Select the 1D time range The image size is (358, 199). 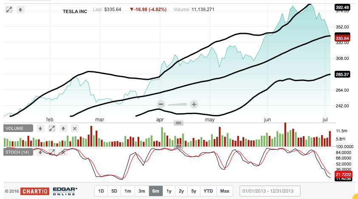pos(101,191)
